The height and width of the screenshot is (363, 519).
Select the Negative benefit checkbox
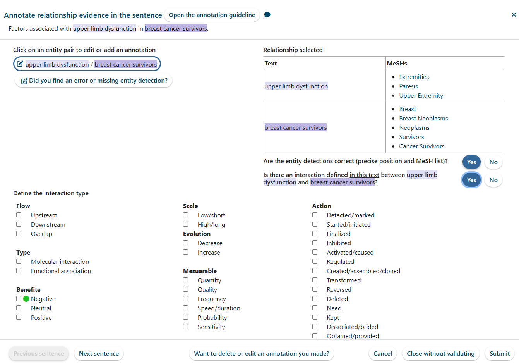[x=19, y=299]
